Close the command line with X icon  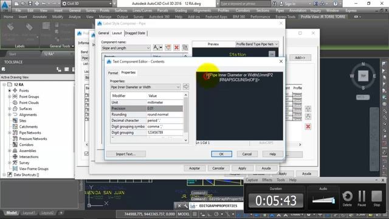pos(179,206)
